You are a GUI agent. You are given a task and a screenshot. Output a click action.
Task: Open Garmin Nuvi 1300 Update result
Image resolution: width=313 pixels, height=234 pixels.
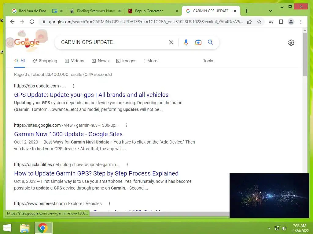coord(68,134)
